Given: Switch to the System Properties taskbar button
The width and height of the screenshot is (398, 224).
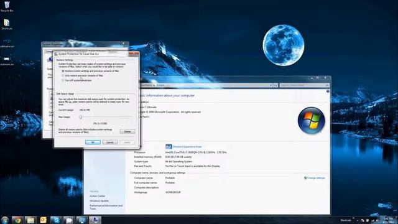Looking at the screenshot, I should coord(95,220).
